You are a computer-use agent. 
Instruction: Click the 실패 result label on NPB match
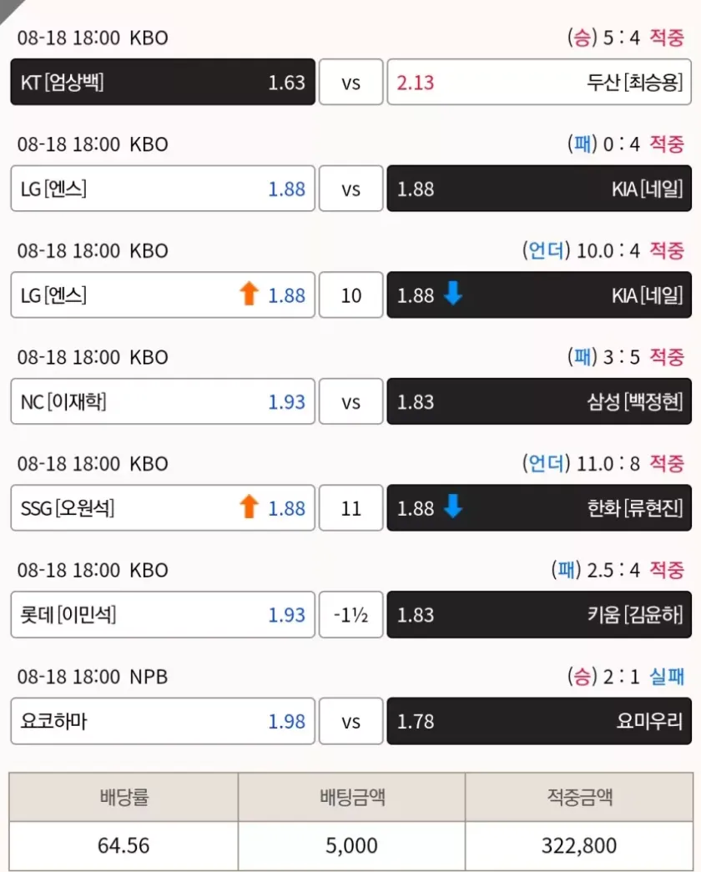coord(667,677)
